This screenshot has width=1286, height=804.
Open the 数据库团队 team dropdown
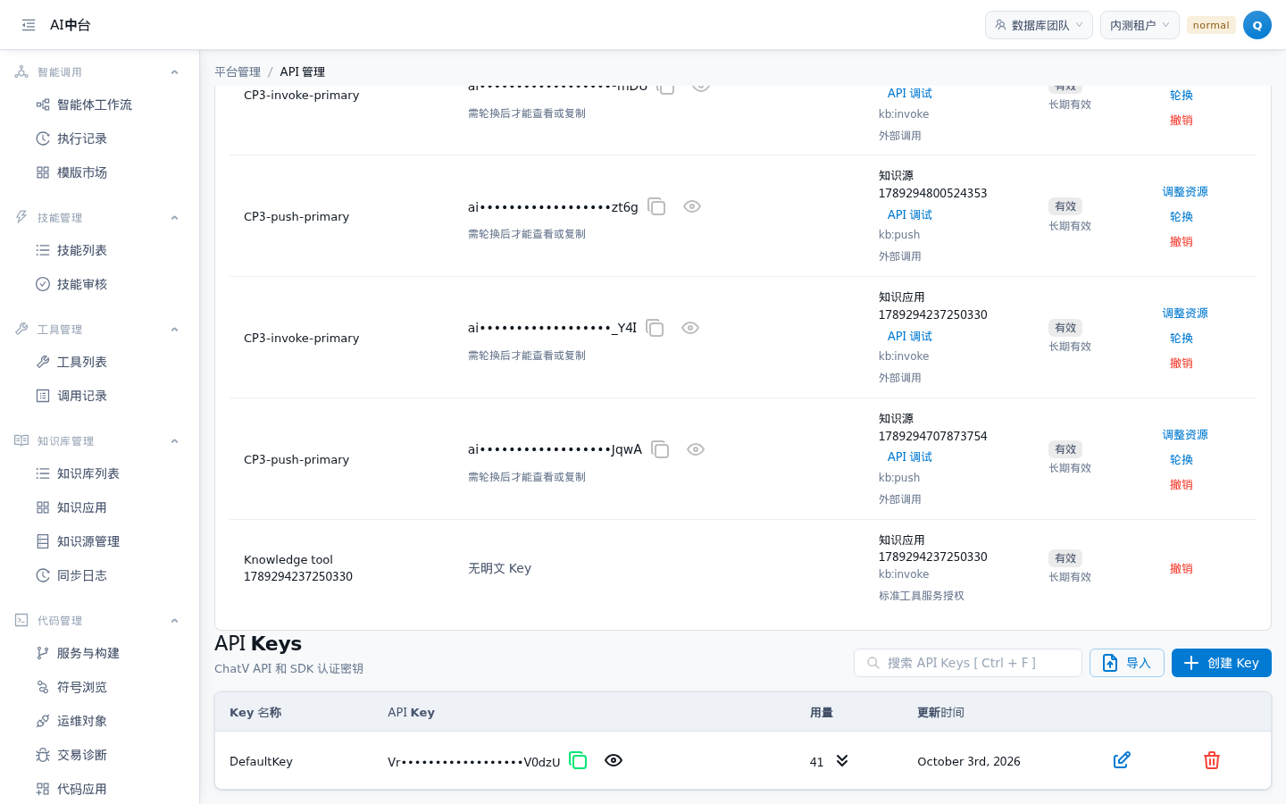pos(1039,25)
